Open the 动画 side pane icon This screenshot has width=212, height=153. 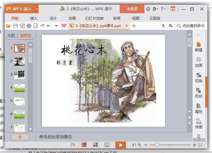[x=199, y=62]
